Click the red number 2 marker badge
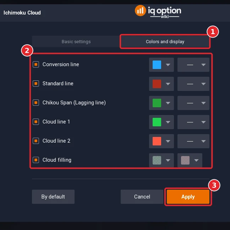 27,51
